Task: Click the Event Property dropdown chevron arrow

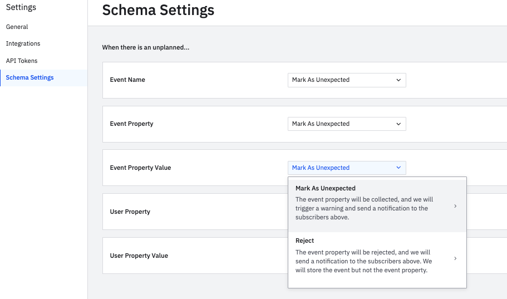Action: tap(398, 124)
